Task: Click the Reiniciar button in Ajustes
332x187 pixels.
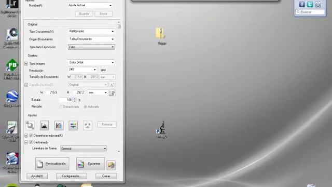Action: tap(107, 125)
